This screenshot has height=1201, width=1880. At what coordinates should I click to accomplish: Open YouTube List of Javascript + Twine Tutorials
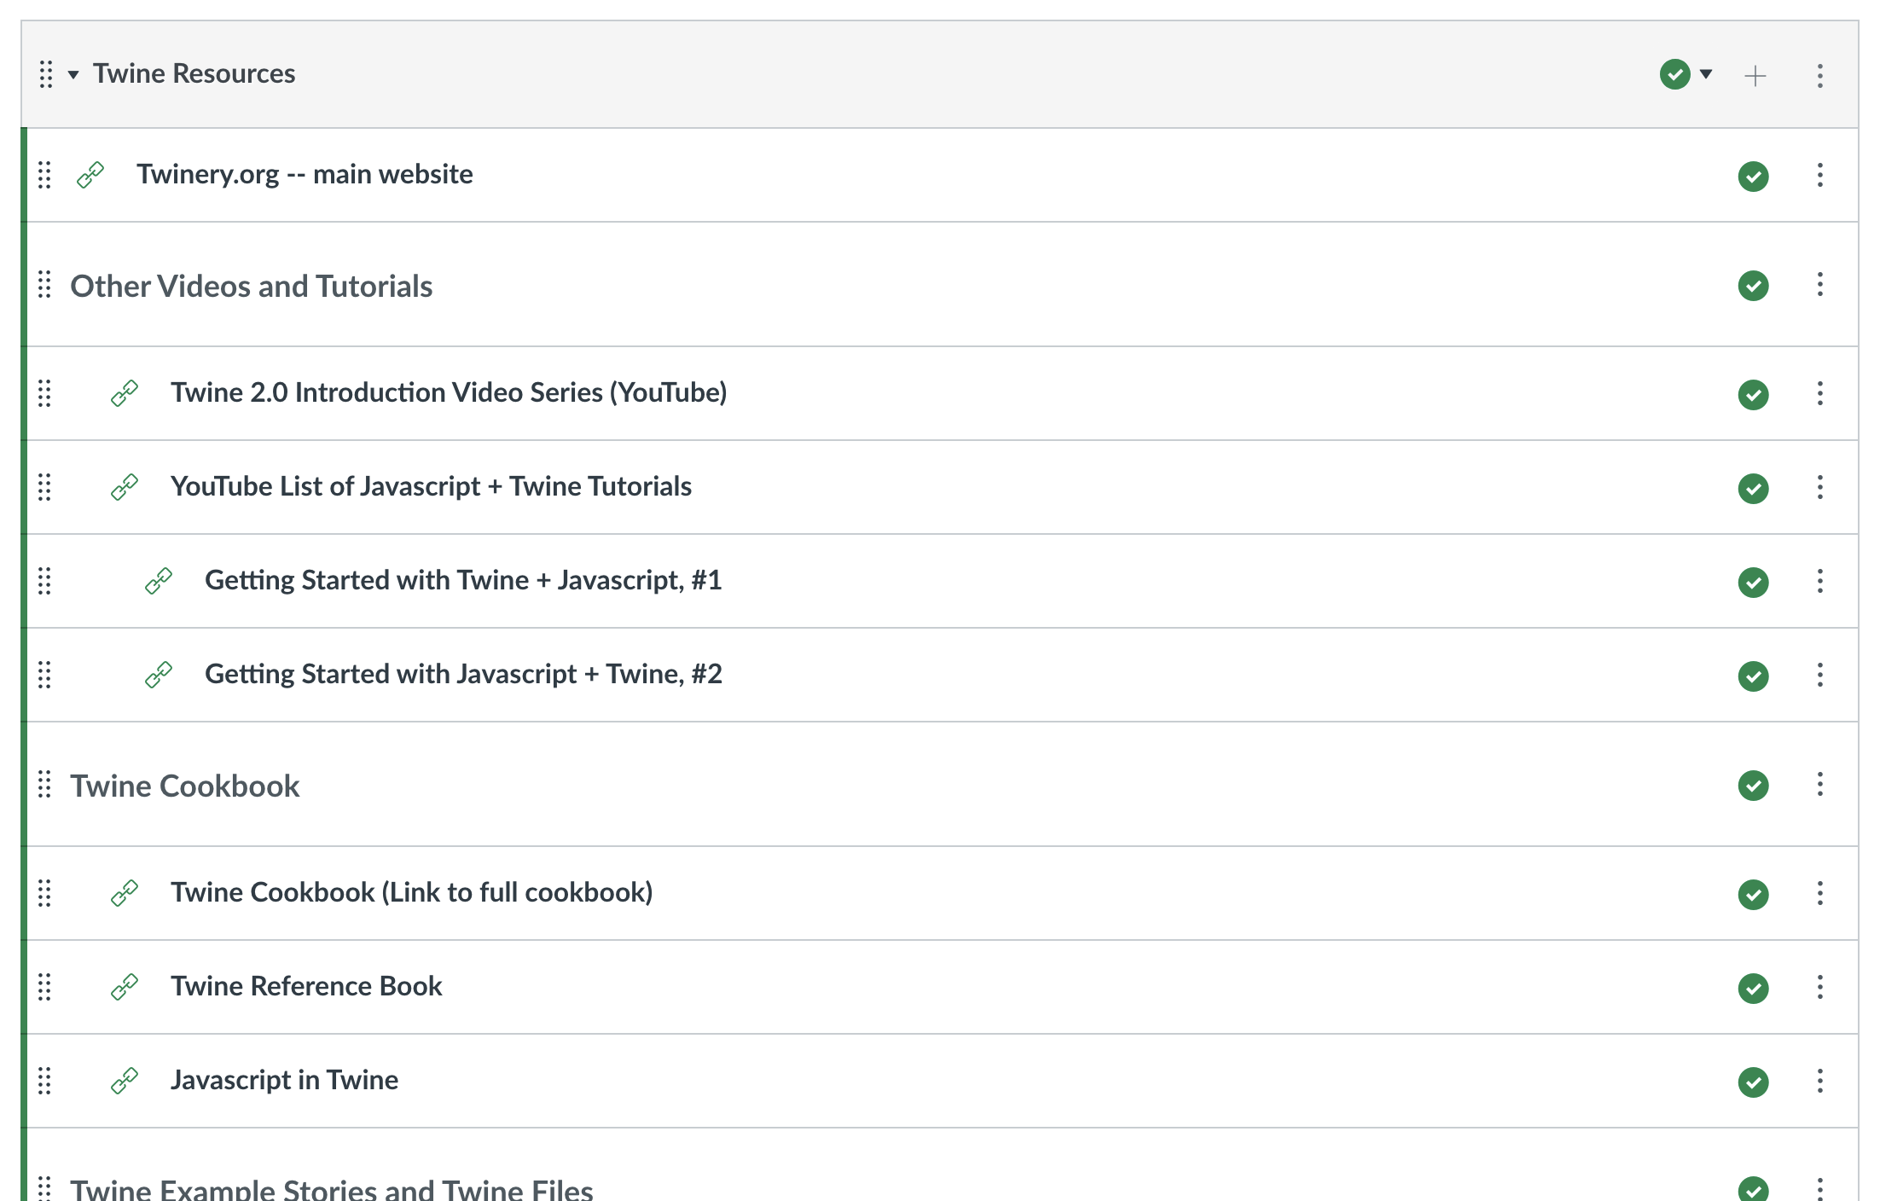(x=431, y=486)
